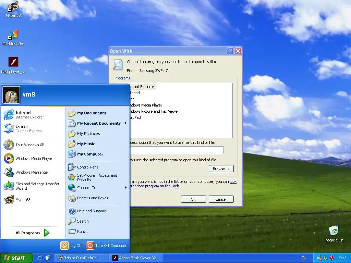This screenshot has height=263, width=351.
Task: Expand My Recent Documents submenu
Action: [x=97, y=123]
